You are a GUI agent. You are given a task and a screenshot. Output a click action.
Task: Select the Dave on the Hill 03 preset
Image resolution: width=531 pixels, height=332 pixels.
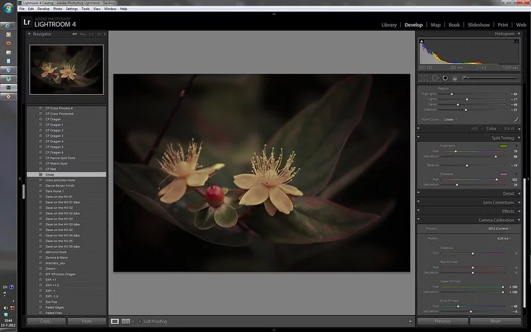(x=59, y=218)
